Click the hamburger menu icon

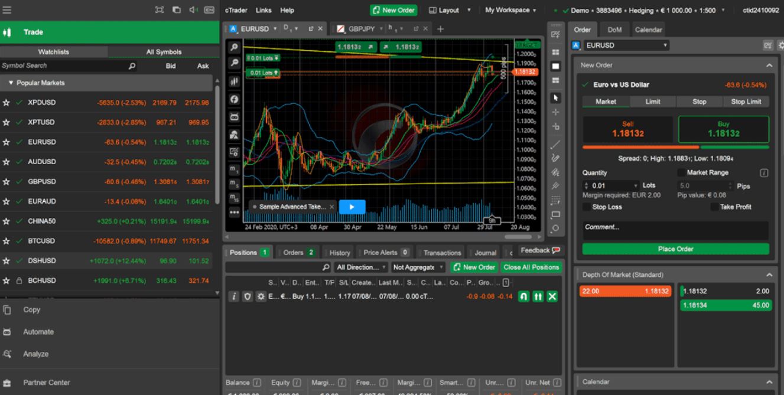click(x=6, y=10)
